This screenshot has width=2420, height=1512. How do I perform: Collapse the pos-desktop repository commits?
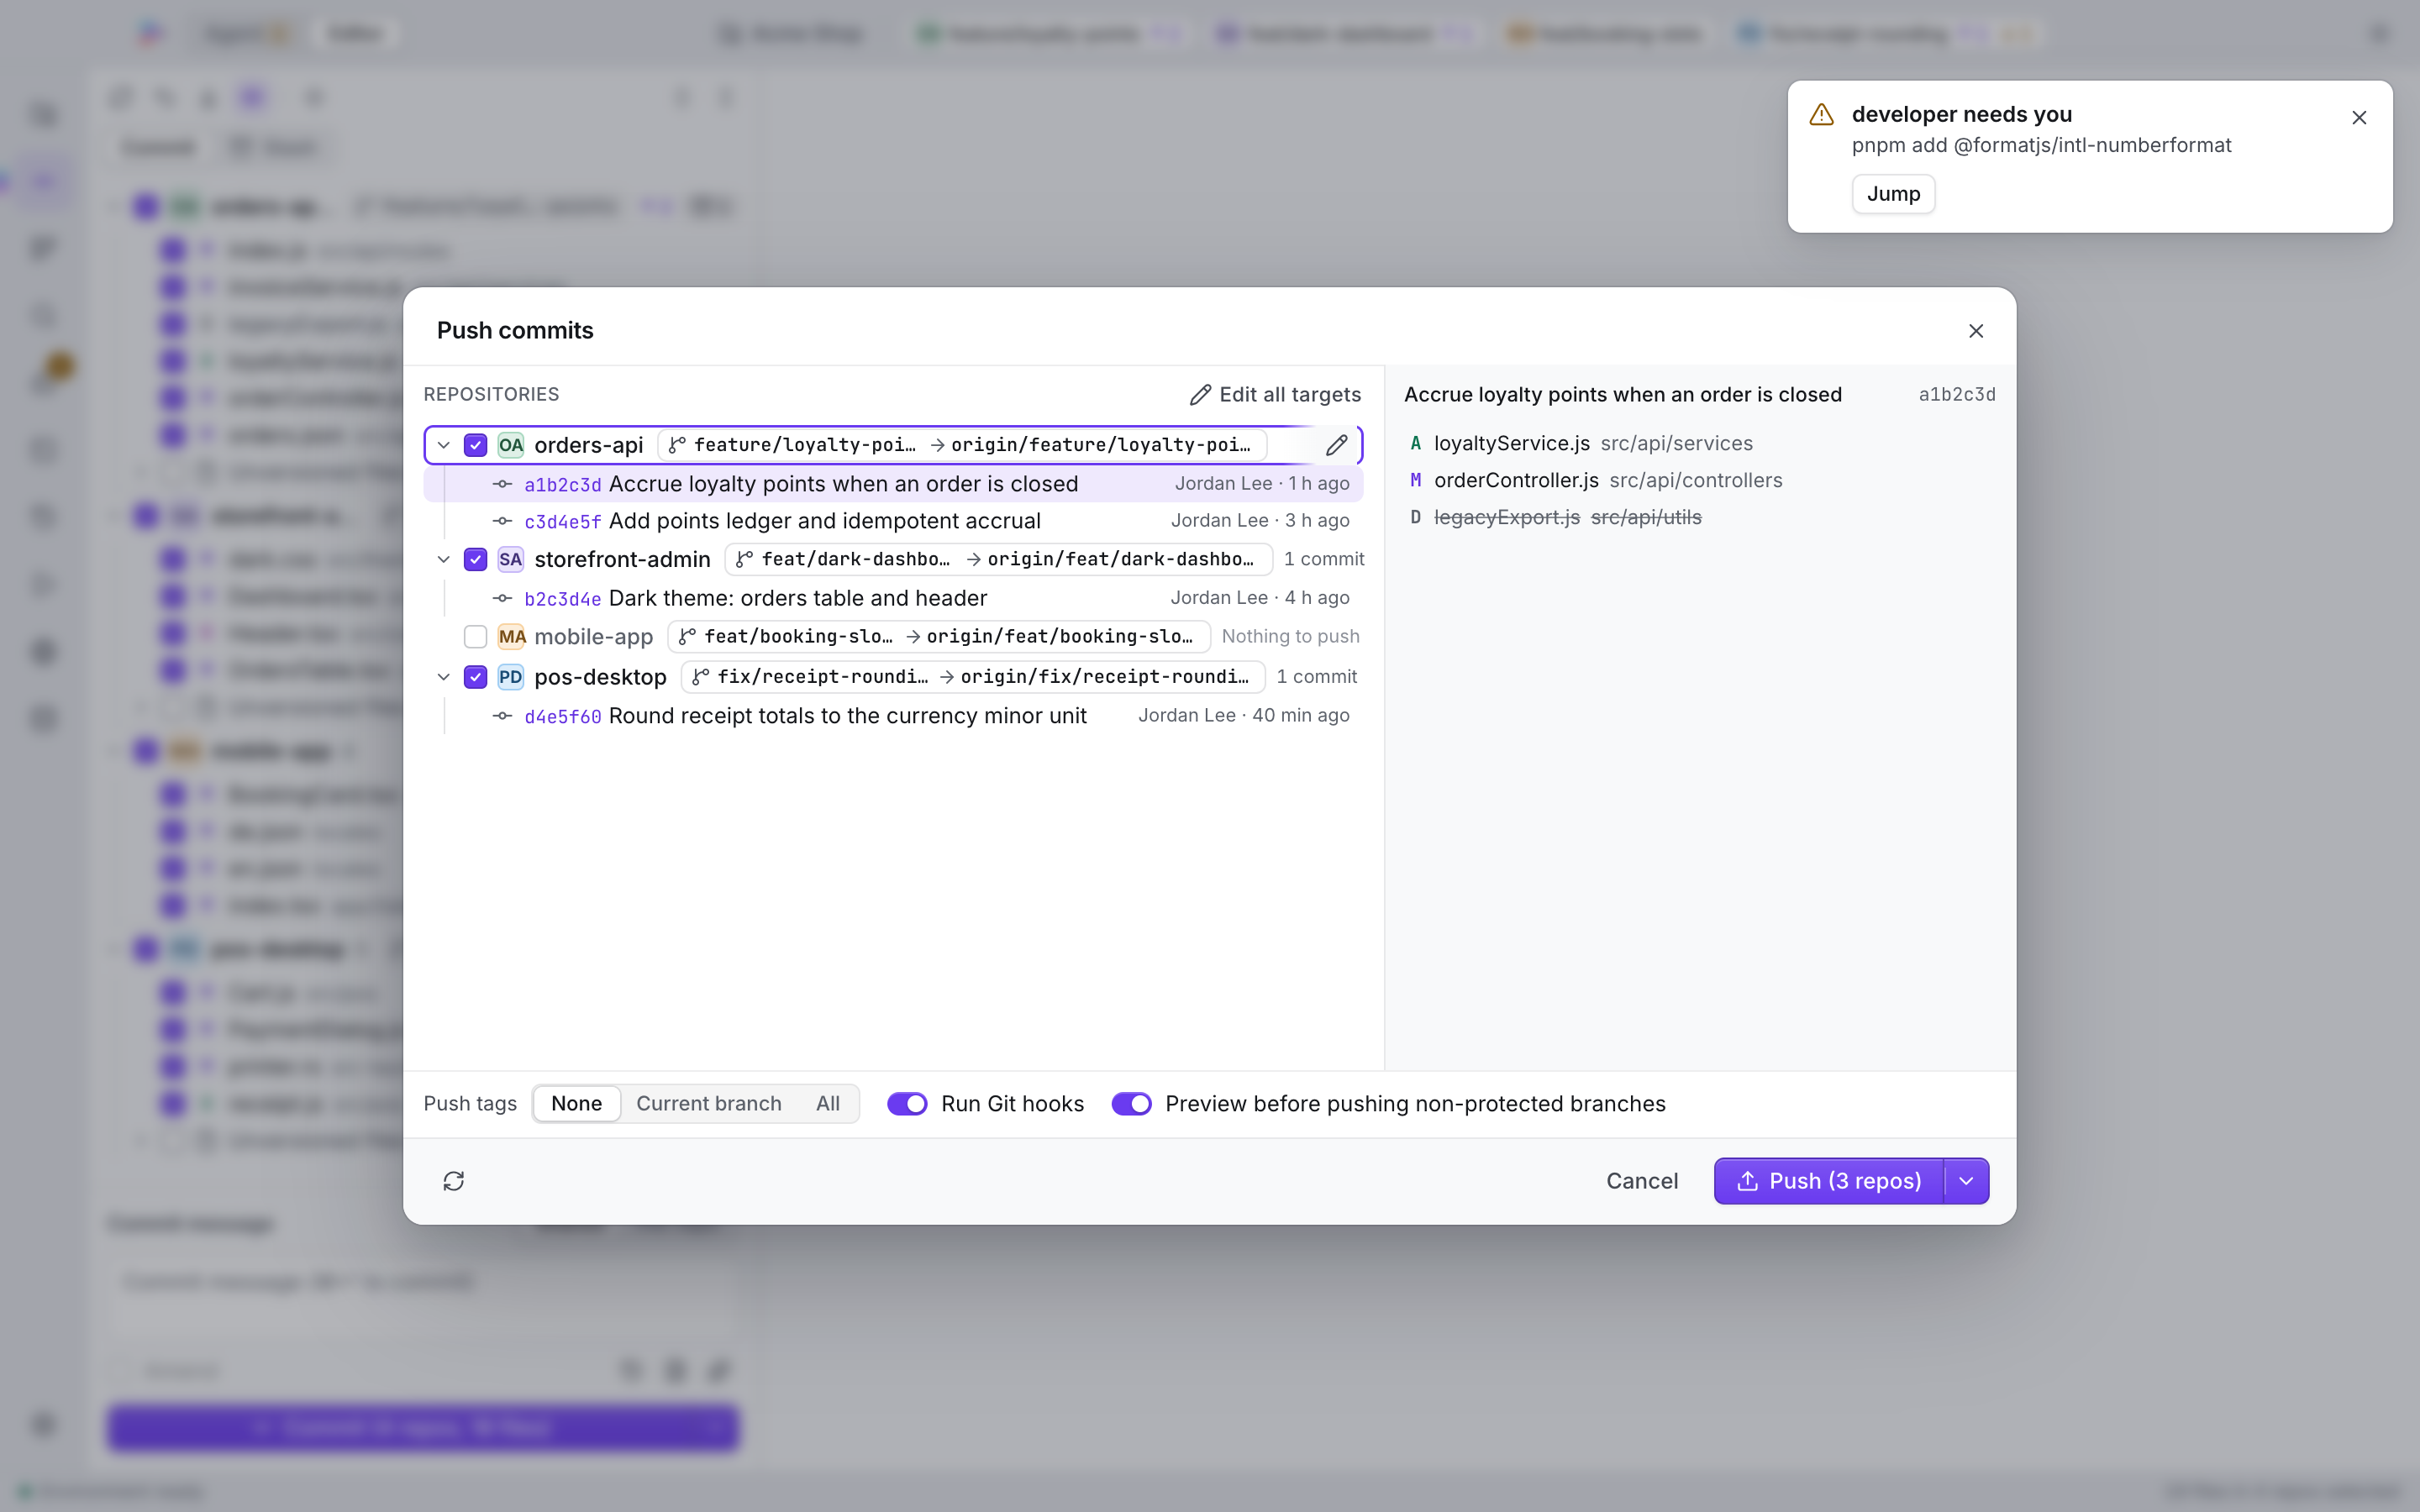(444, 677)
